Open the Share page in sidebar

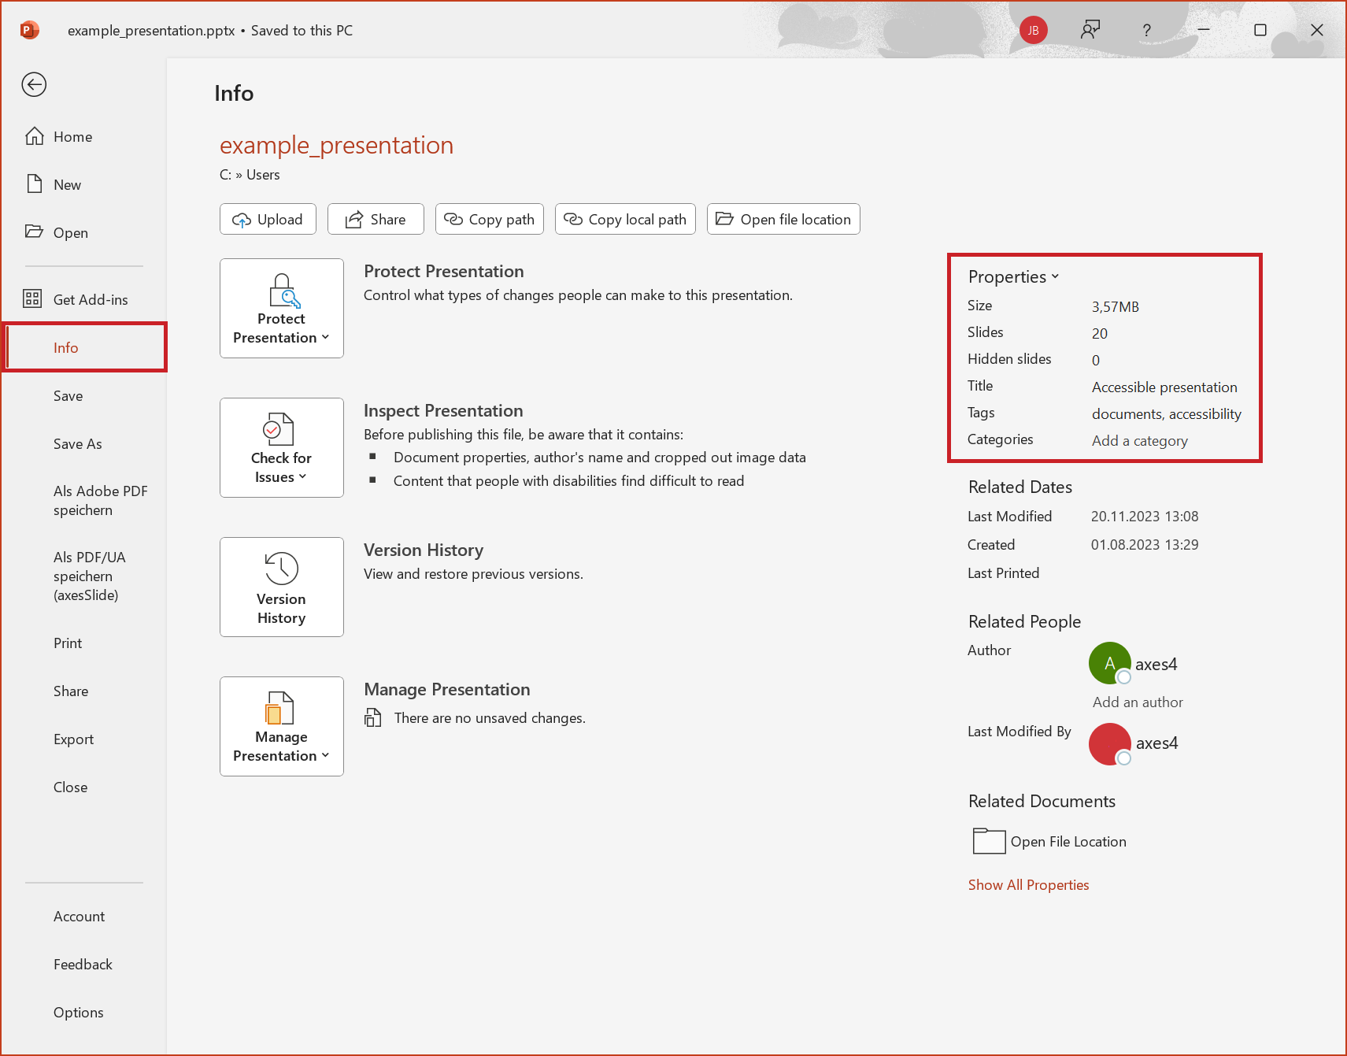tap(83, 691)
